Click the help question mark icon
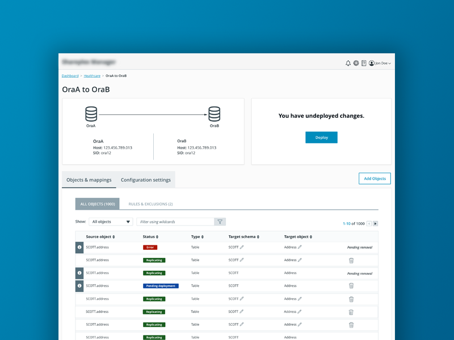Image resolution: width=454 pixels, height=340 pixels. [x=364, y=63]
